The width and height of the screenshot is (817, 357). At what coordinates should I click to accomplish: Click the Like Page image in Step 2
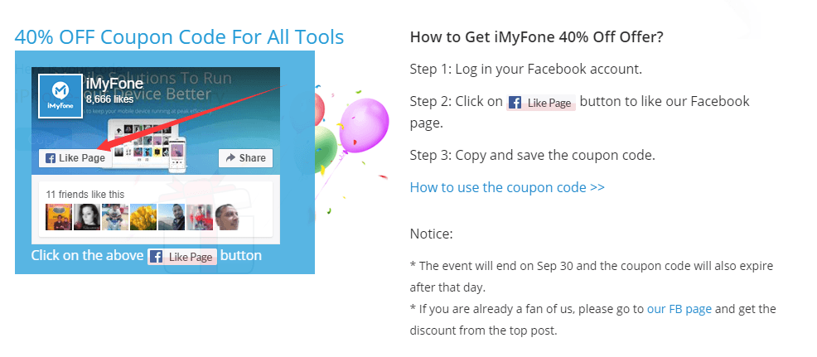pyautogui.click(x=541, y=103)
